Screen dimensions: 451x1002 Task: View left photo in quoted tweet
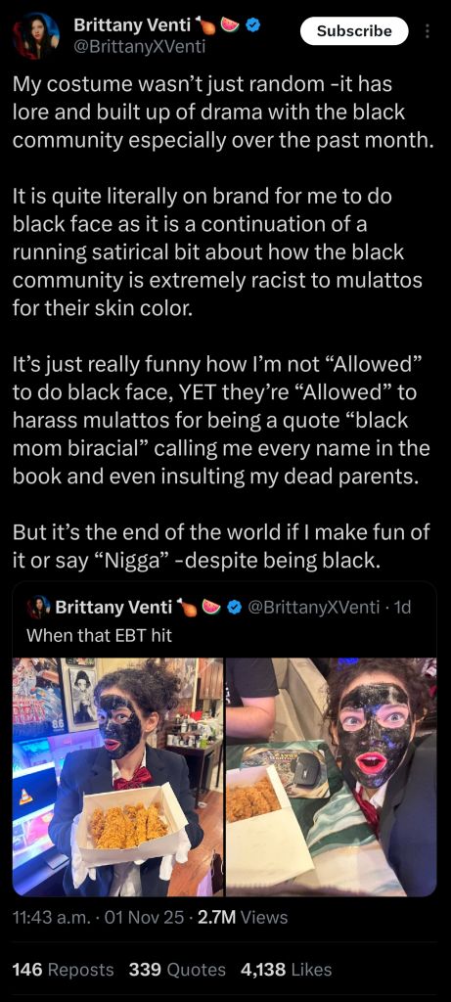click(x=118, y=776)
